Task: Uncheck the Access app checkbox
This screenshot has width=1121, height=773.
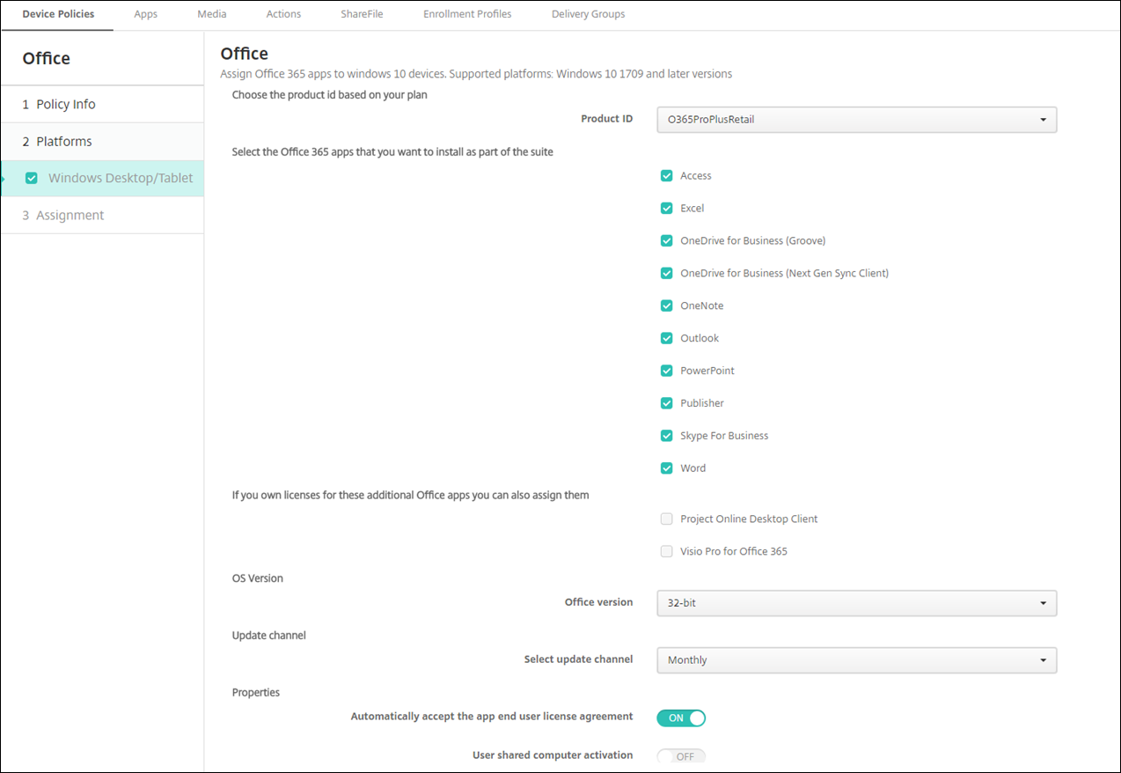Action: pyautogui.click(x=666, y=175)
